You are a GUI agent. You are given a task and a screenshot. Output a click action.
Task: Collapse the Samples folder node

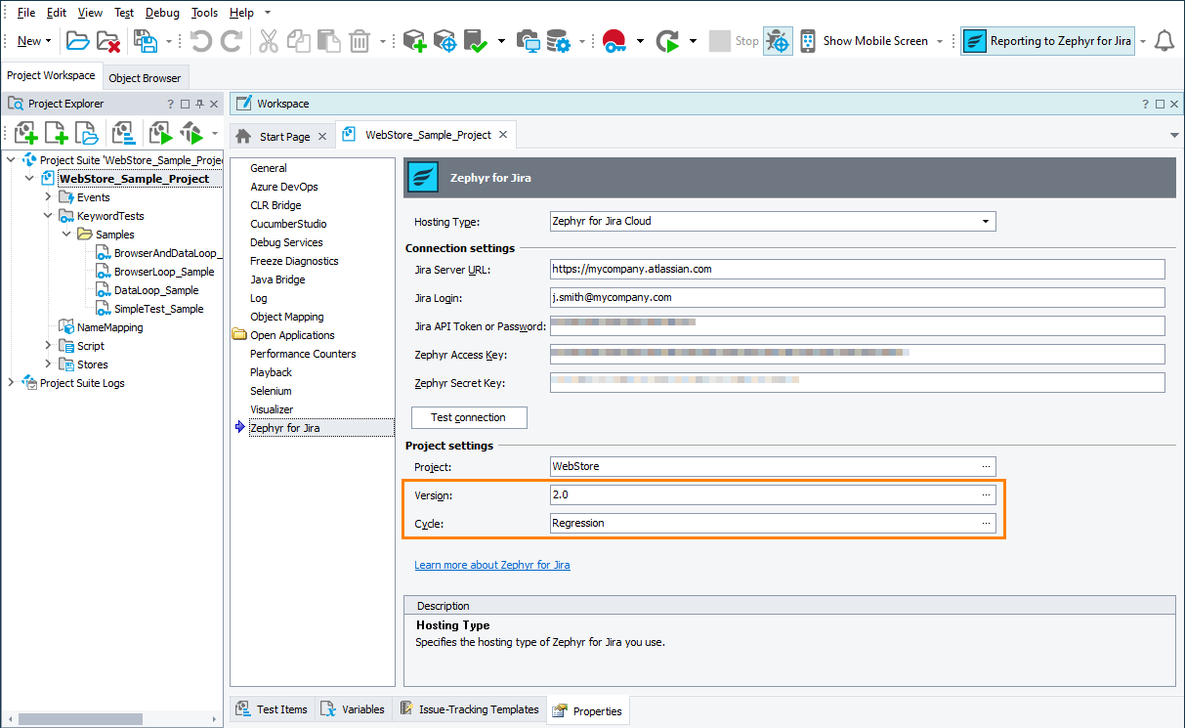(66, 235)
